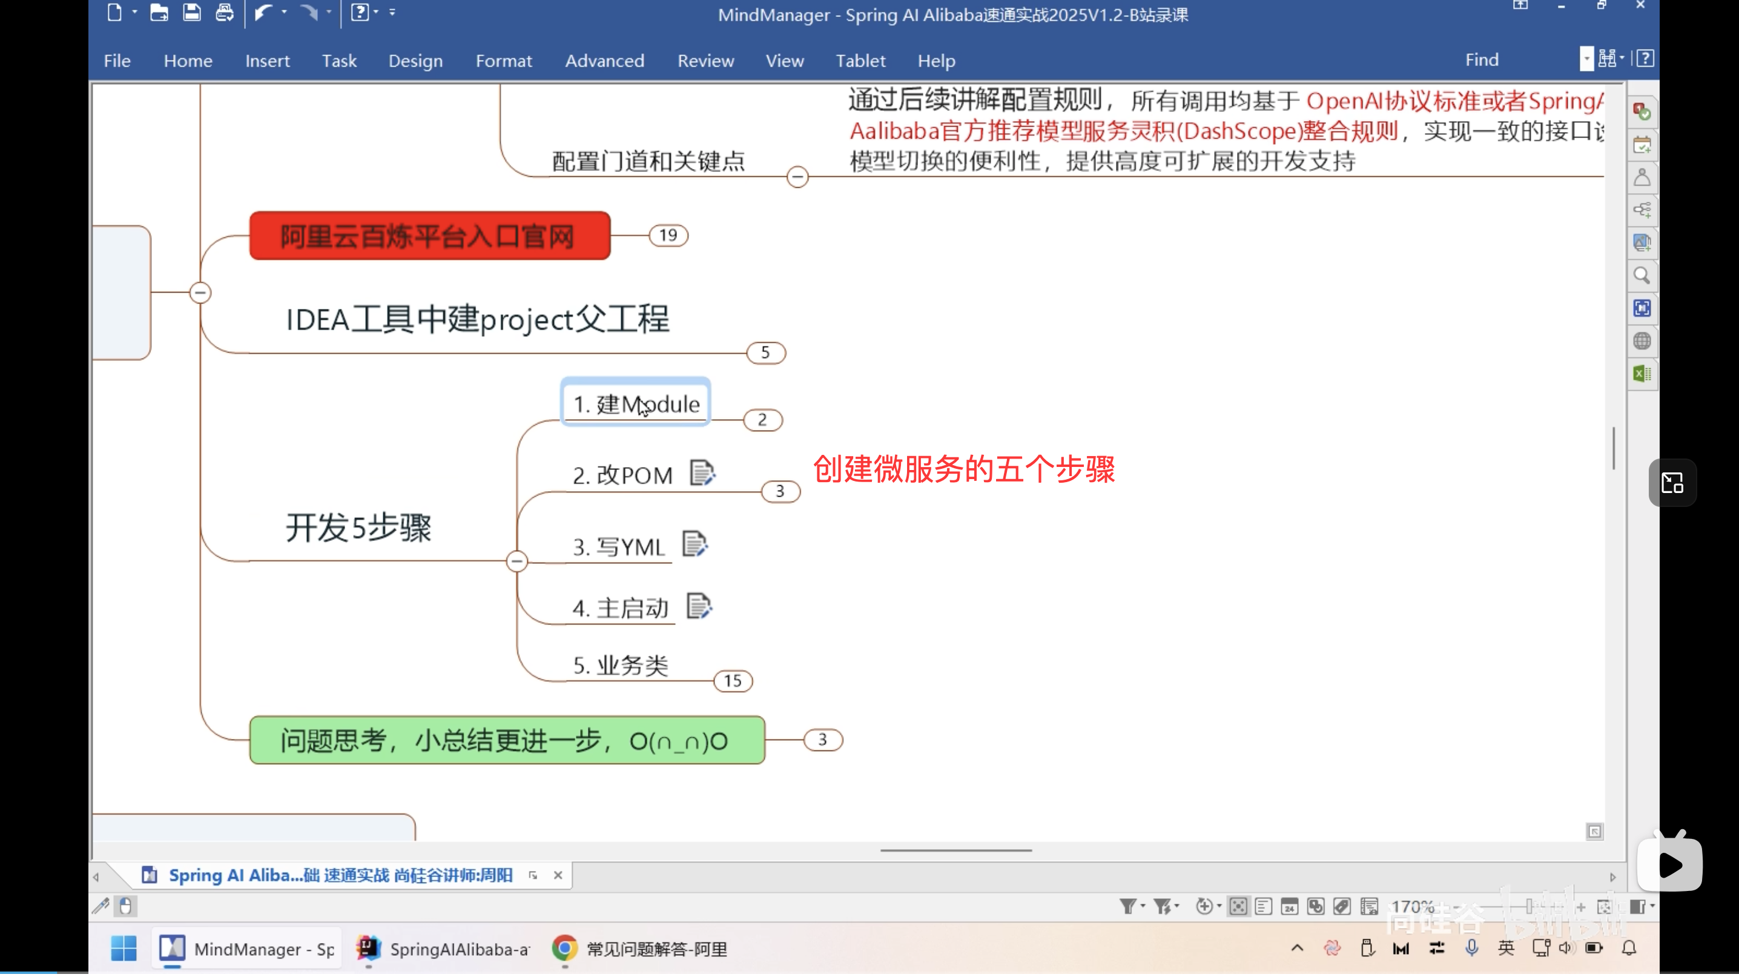Click the Find button
1739x980 pixels.
pyautogui.click(x=1482, y=59)
